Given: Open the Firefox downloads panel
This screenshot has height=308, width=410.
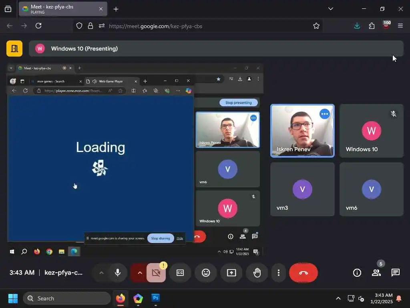Looking at the screenshot, I should (357, 26).
